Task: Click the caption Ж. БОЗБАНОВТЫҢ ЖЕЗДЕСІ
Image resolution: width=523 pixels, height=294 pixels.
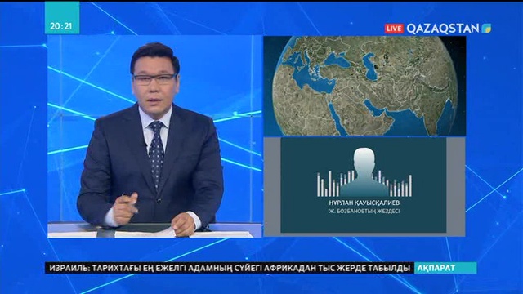Action: (364, 212)
